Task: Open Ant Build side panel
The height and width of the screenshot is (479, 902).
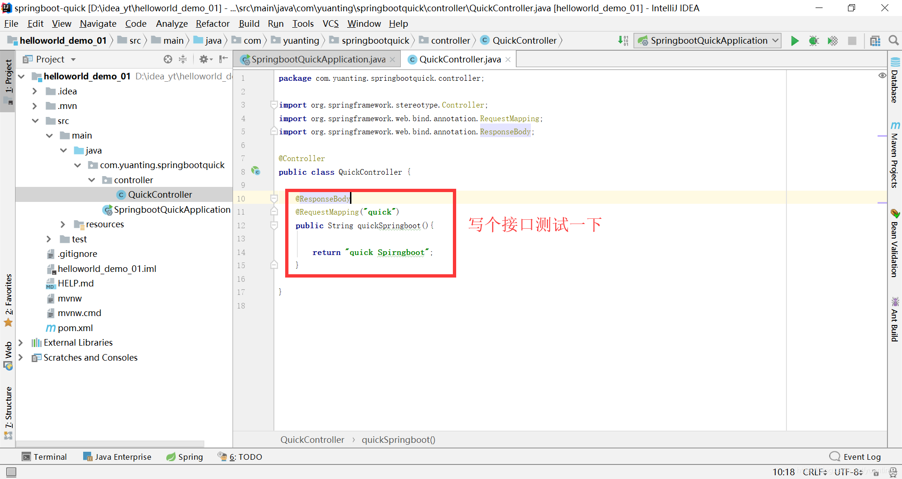Action: coord(895,319)
